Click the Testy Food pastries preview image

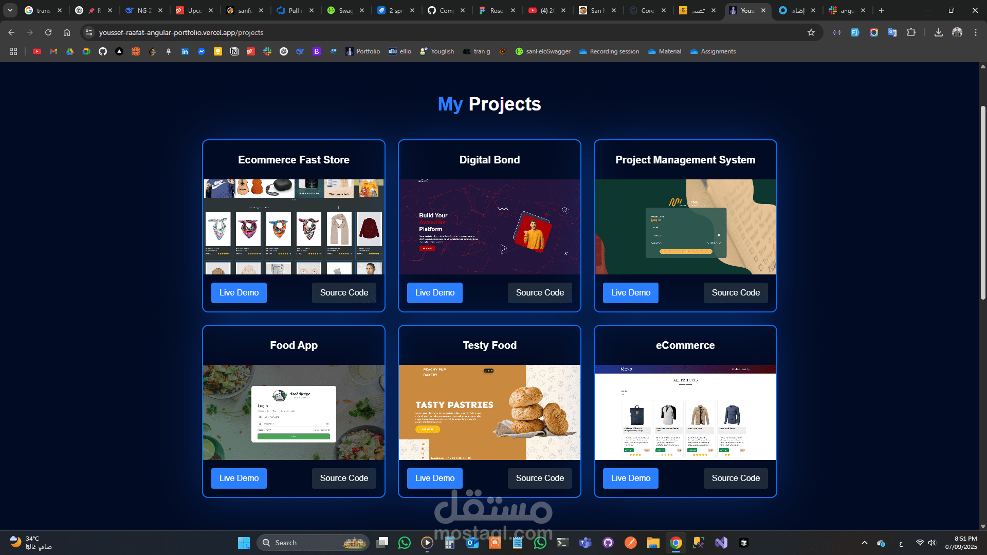coord(489,412)
